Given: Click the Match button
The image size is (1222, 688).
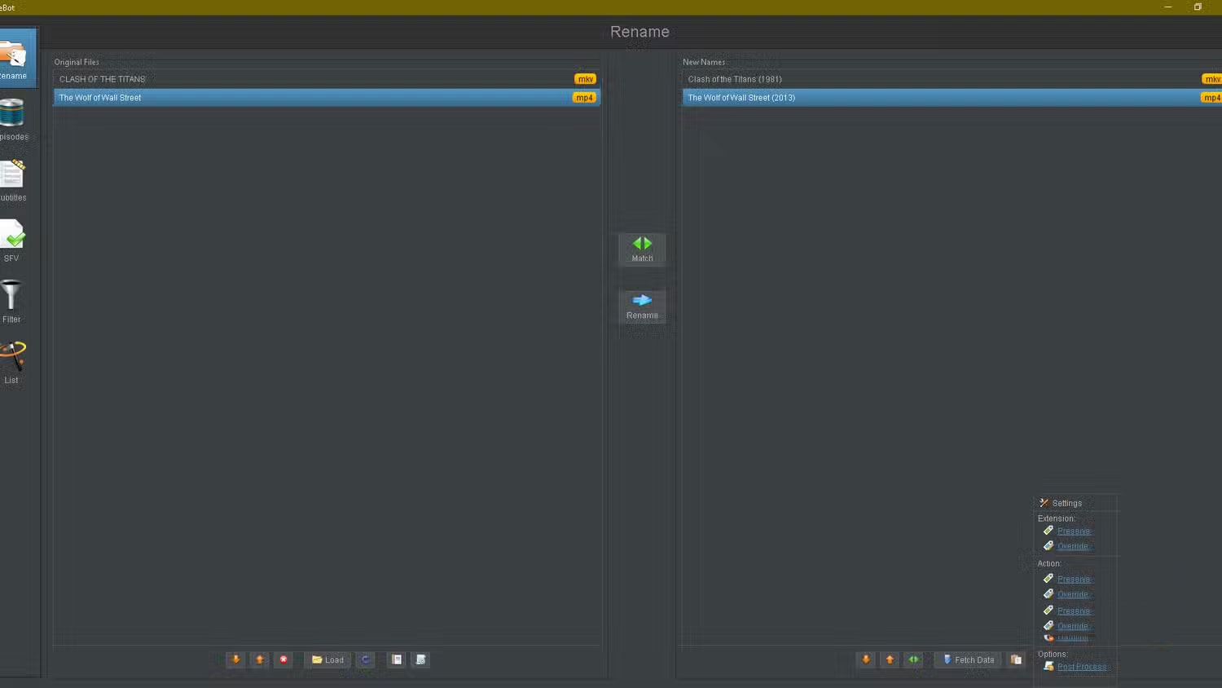Looking at the screenshot, I should click(x=642, y=249).
